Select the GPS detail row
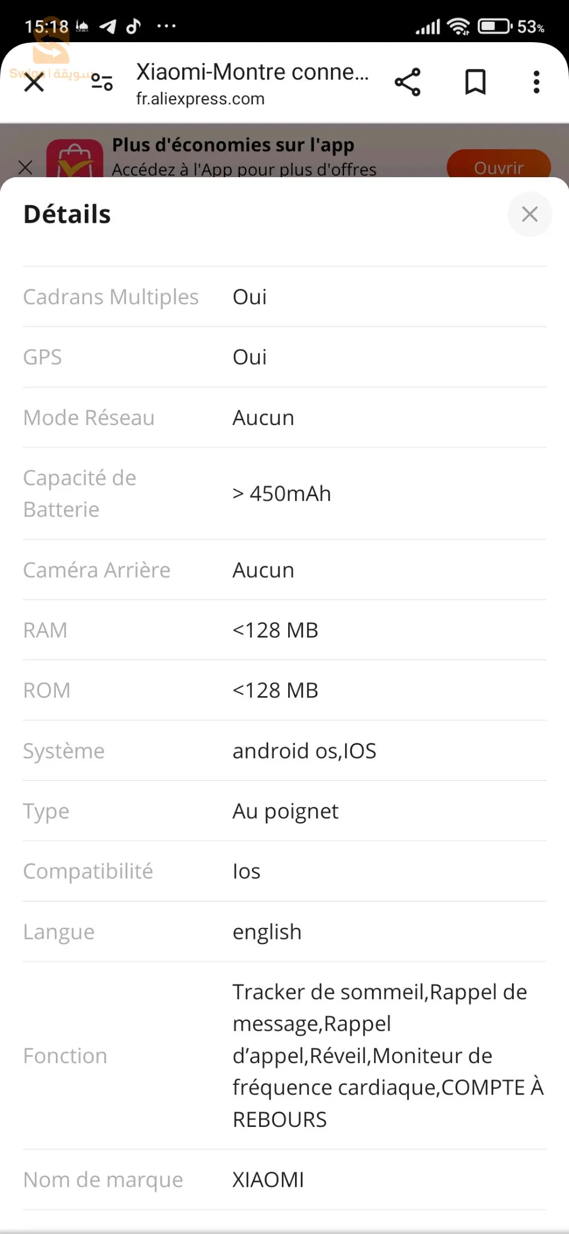Image resolution: width=569 pixels, height=1234 pixels. (284, 357)
